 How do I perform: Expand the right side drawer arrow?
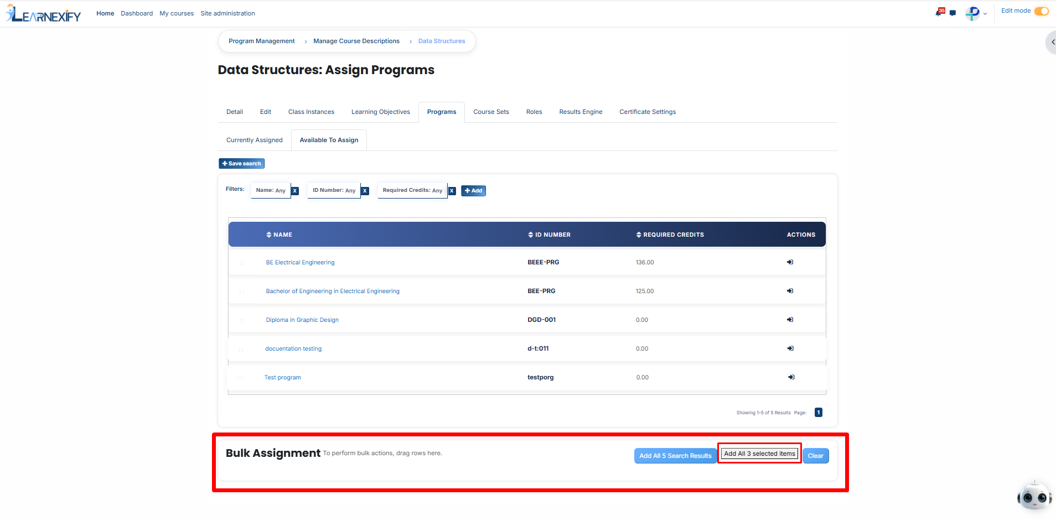pyautogui.click(x=1052, y=42)
